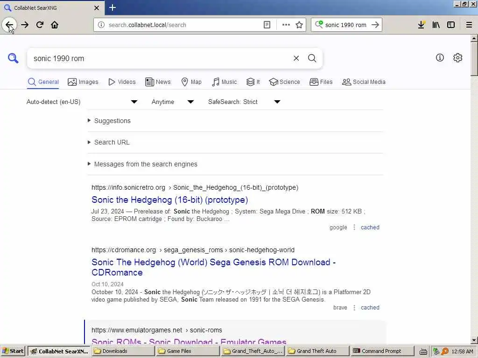
Task: Switch to Downloads folder in taskbar
Action: 123,351
